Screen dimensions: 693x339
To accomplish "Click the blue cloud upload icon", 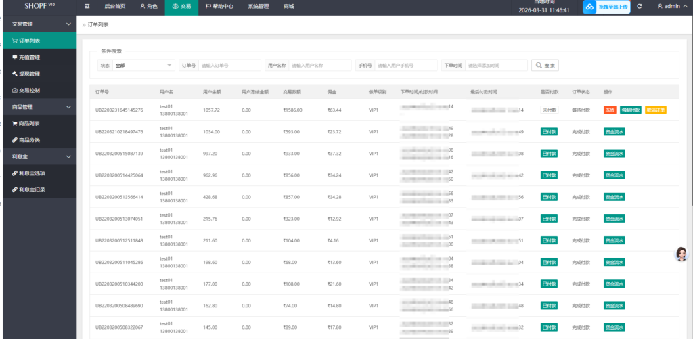I will [x=588, y=7].
